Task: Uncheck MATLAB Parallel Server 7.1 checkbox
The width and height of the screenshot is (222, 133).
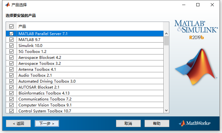Action: pos(12,33)
